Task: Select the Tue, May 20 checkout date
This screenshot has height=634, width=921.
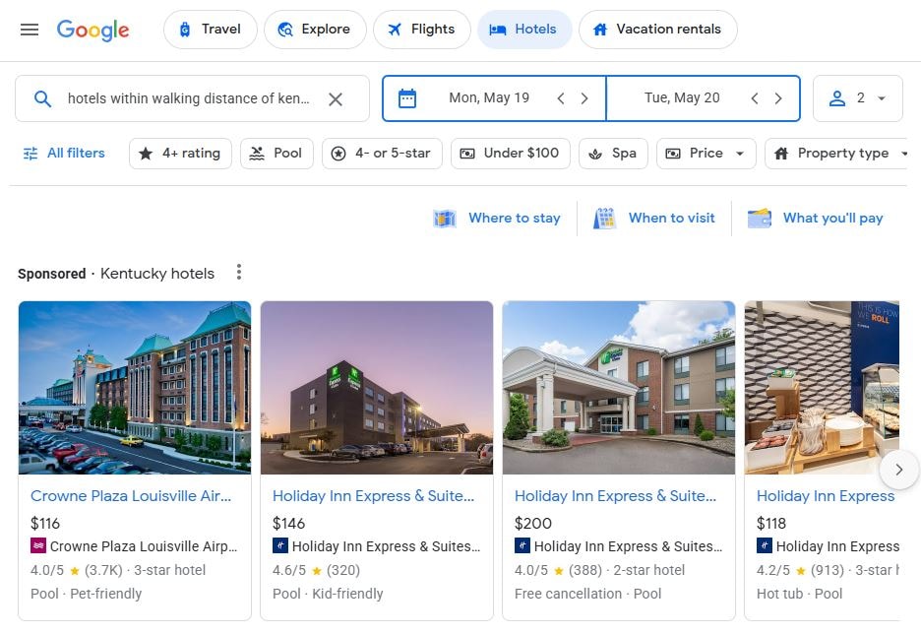Action: coord(681,97)
